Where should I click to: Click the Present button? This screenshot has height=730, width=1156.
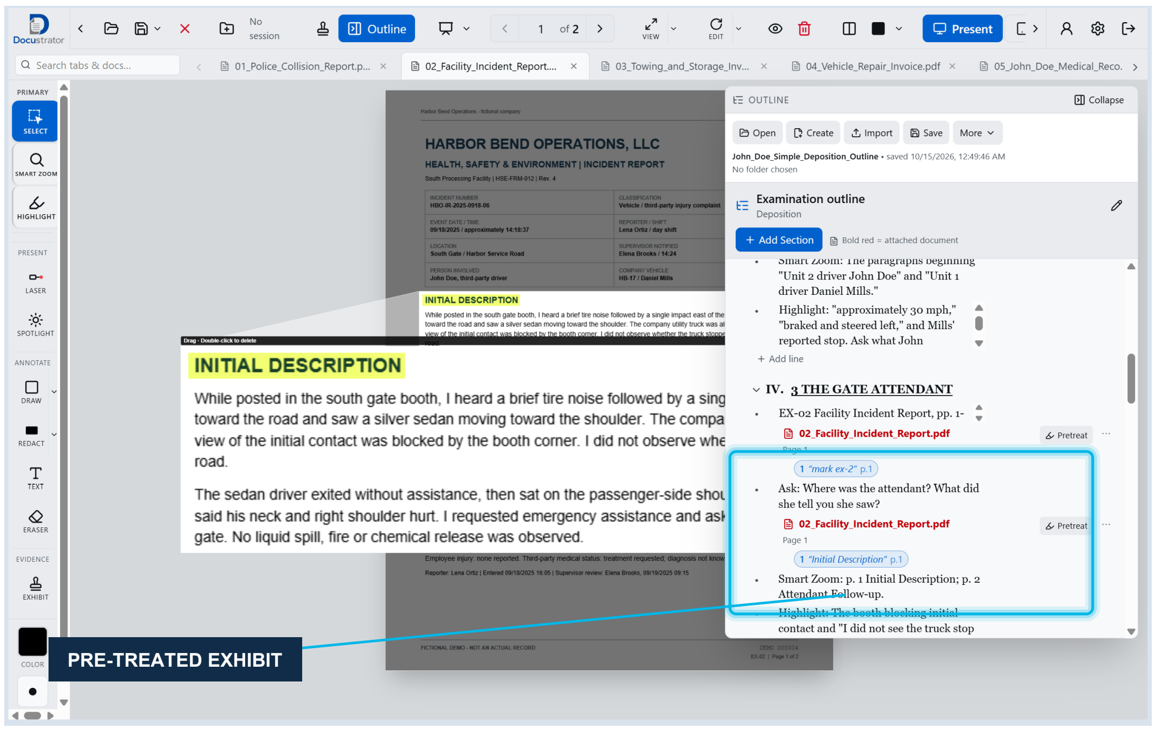962,28
